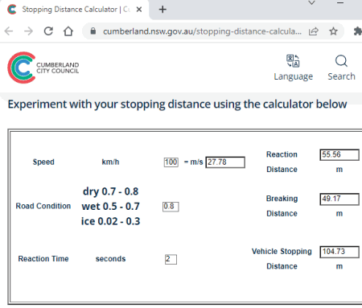362x308 pixels.
Task: Click the 'ice 0.02 - 0.3' text
Action: pyautogui.click(x=110, y=221)
